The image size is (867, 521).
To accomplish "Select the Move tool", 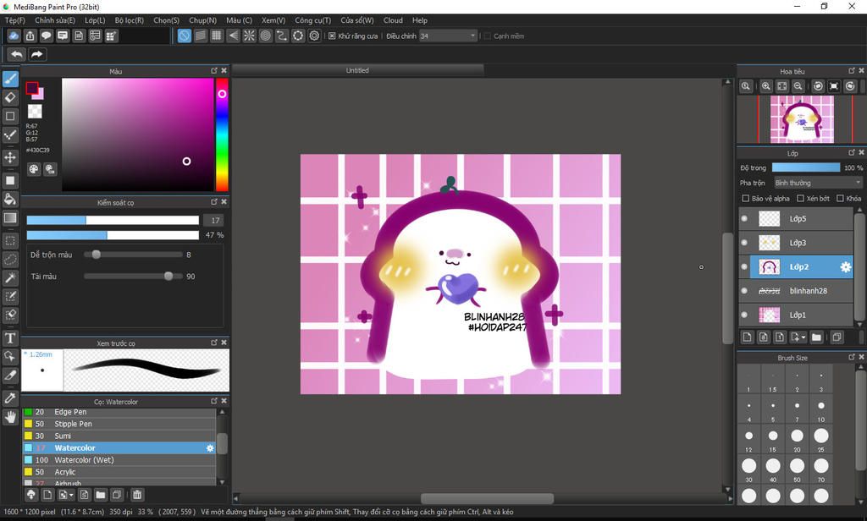I will point(11,157).
